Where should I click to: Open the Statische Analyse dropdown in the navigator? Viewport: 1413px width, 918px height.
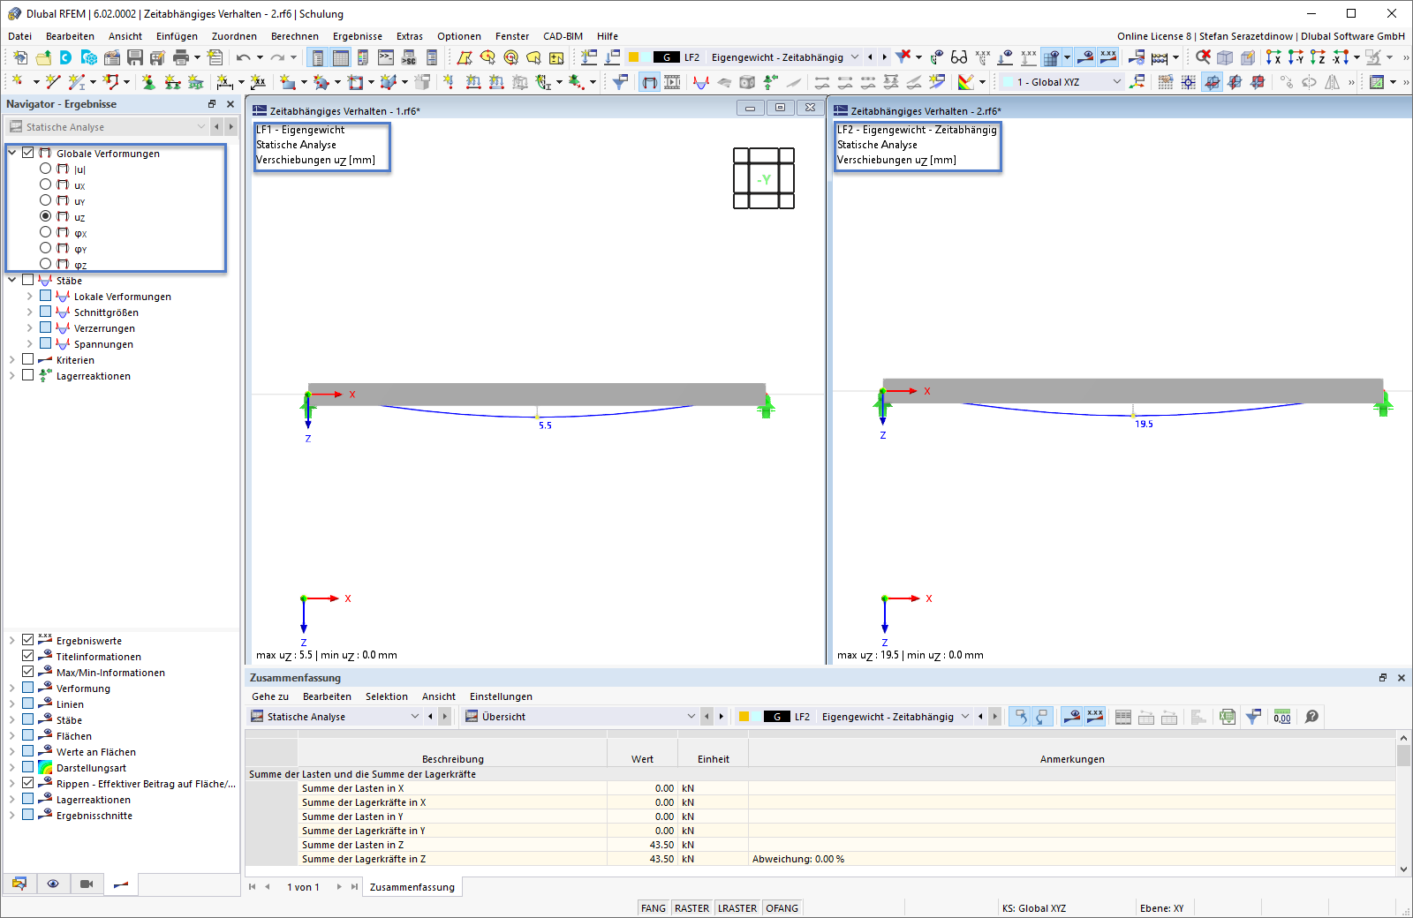(200, 126)
